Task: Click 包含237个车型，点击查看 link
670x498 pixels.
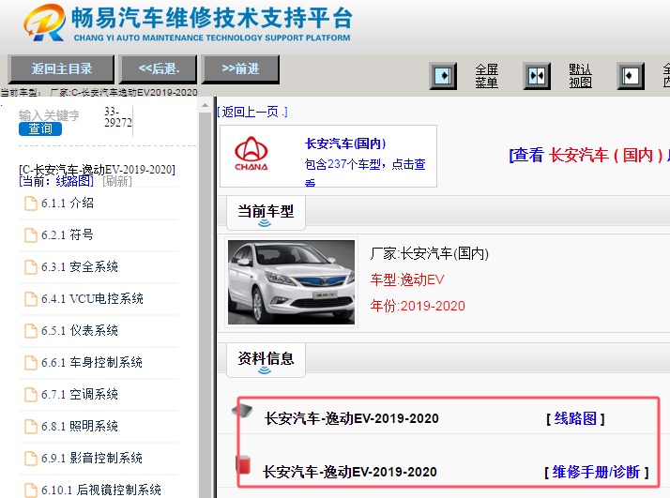Action: coord(365,172)
